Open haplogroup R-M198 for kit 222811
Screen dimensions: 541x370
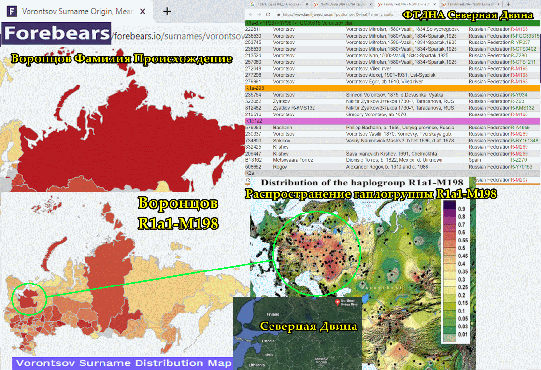[519, 29]
